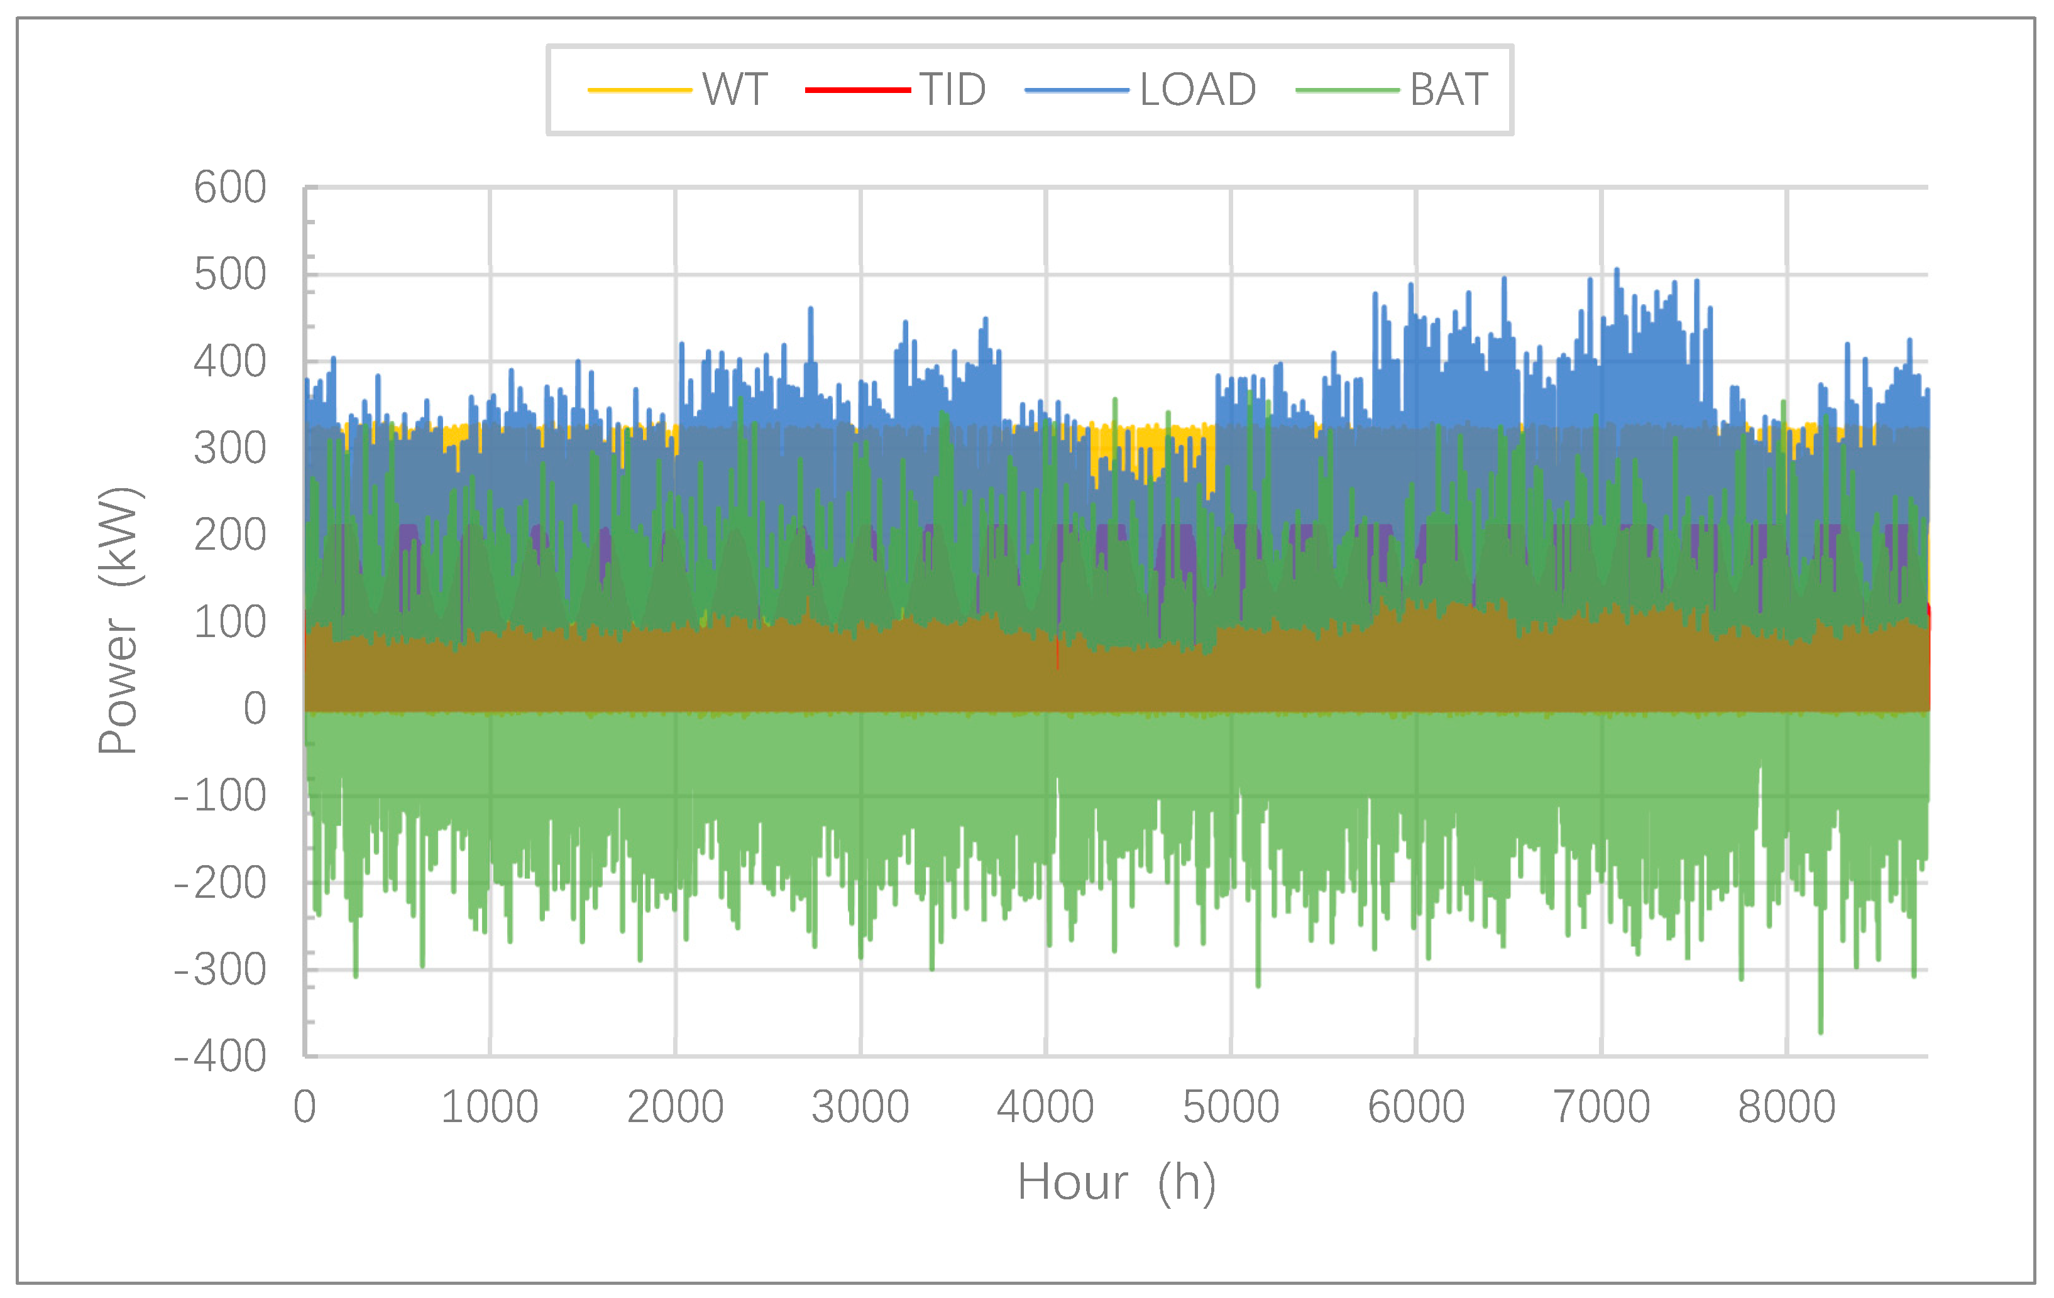Screen dimensions: 2054x1298
Task: Select the BAT legend entry text
Action: tap(1448, 90)
